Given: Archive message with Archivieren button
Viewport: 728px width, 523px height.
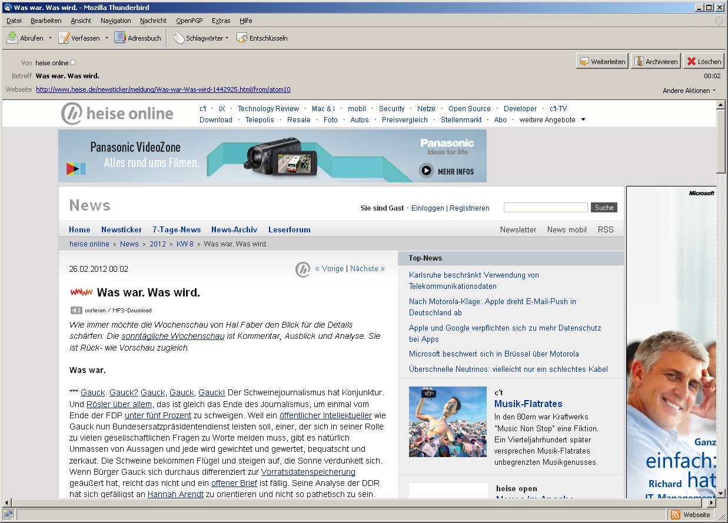Looking at the screenshot, I should 656,61.
